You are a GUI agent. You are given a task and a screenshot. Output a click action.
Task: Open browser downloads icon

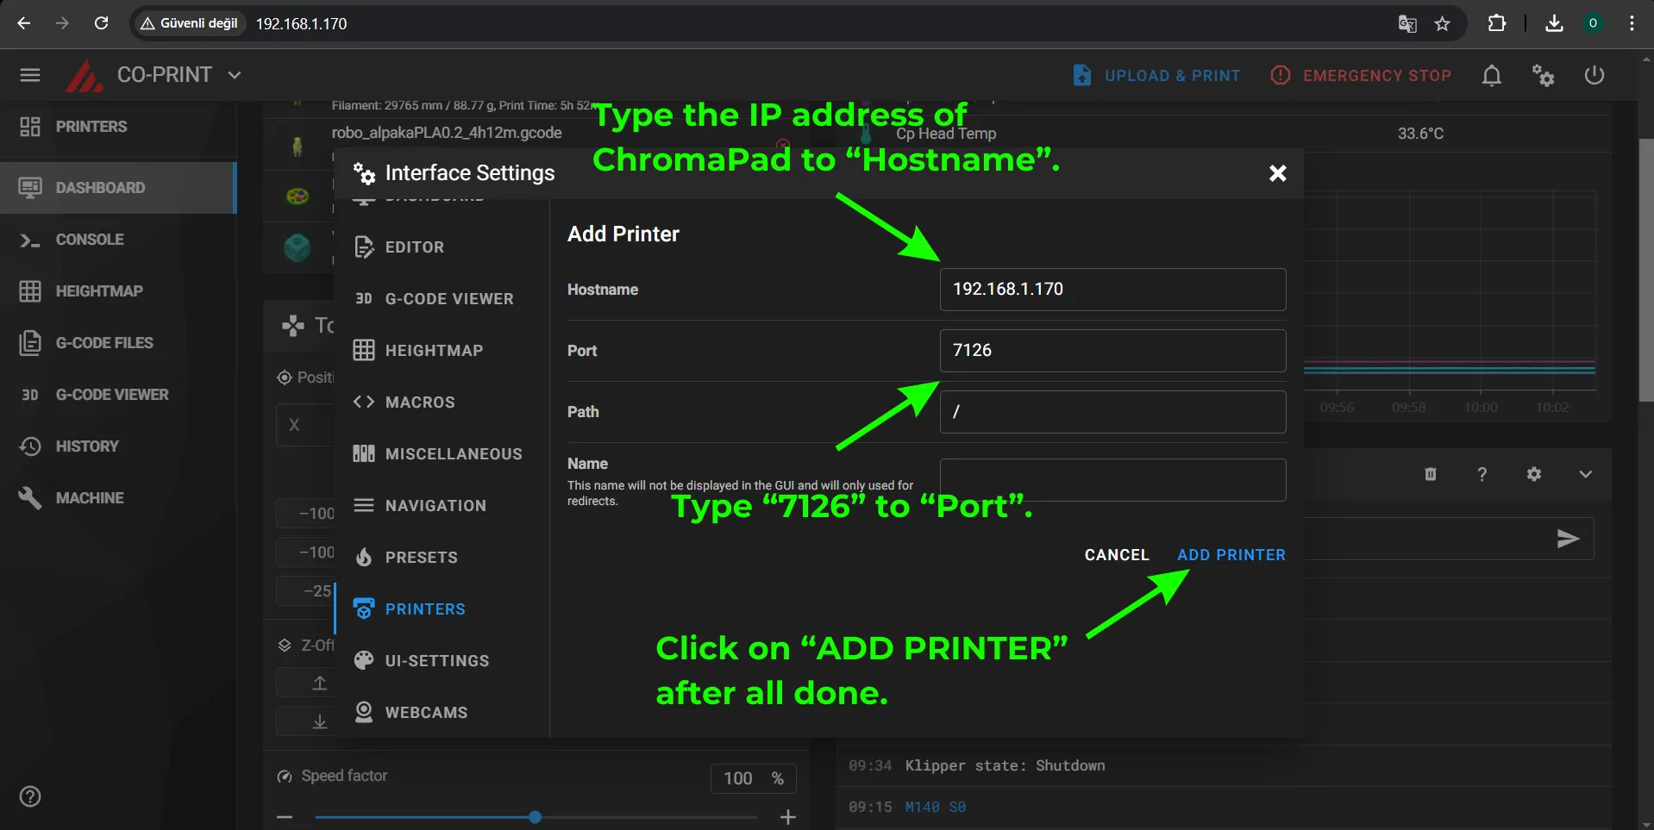pyautogui.click(x=1554, y=23)
